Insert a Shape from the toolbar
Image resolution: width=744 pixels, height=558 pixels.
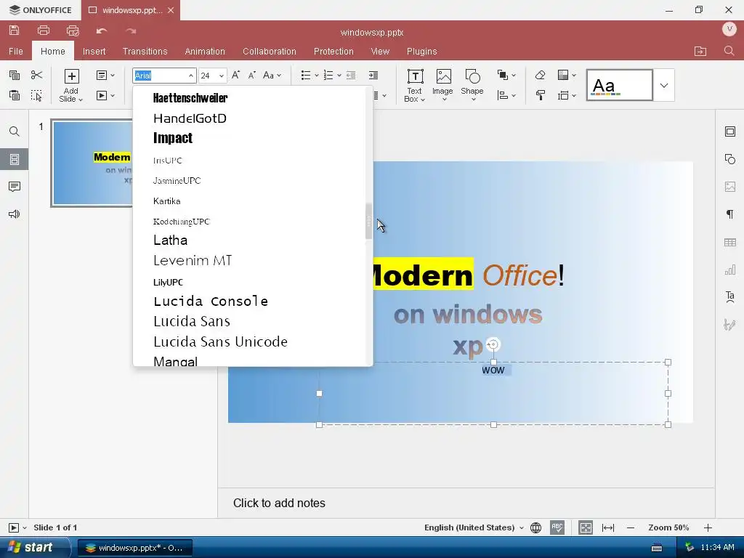[472, 86]
